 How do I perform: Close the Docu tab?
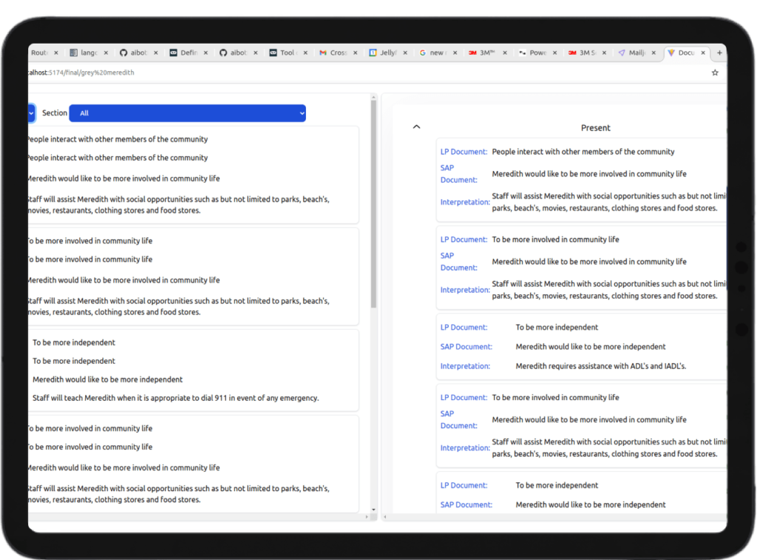(703, 53)
